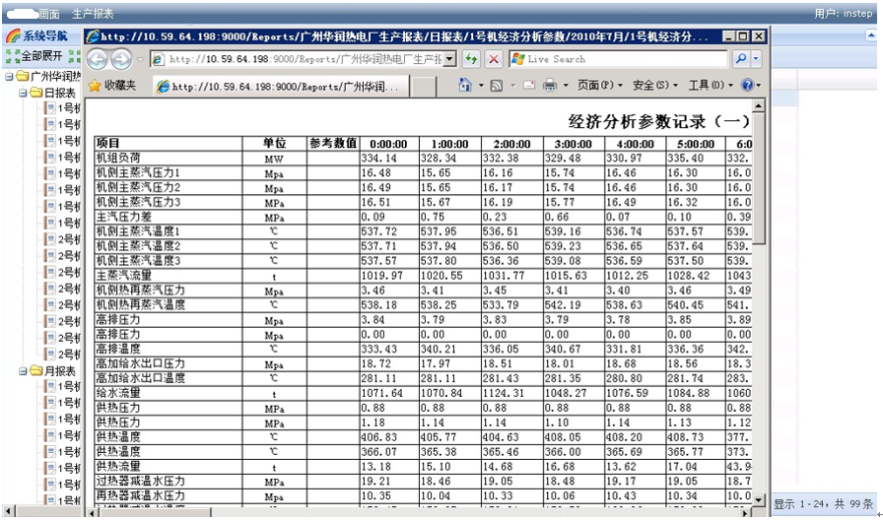
Task: Click the browser Back arrow button
Action: (x=98, y=60)
